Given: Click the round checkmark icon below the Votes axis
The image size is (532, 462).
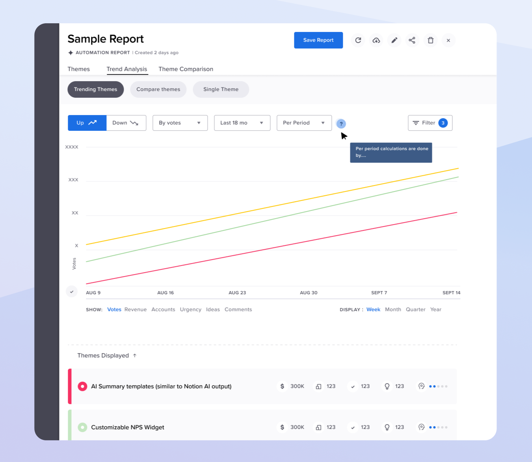Looking at the screenshot, I should pos(72,292).
